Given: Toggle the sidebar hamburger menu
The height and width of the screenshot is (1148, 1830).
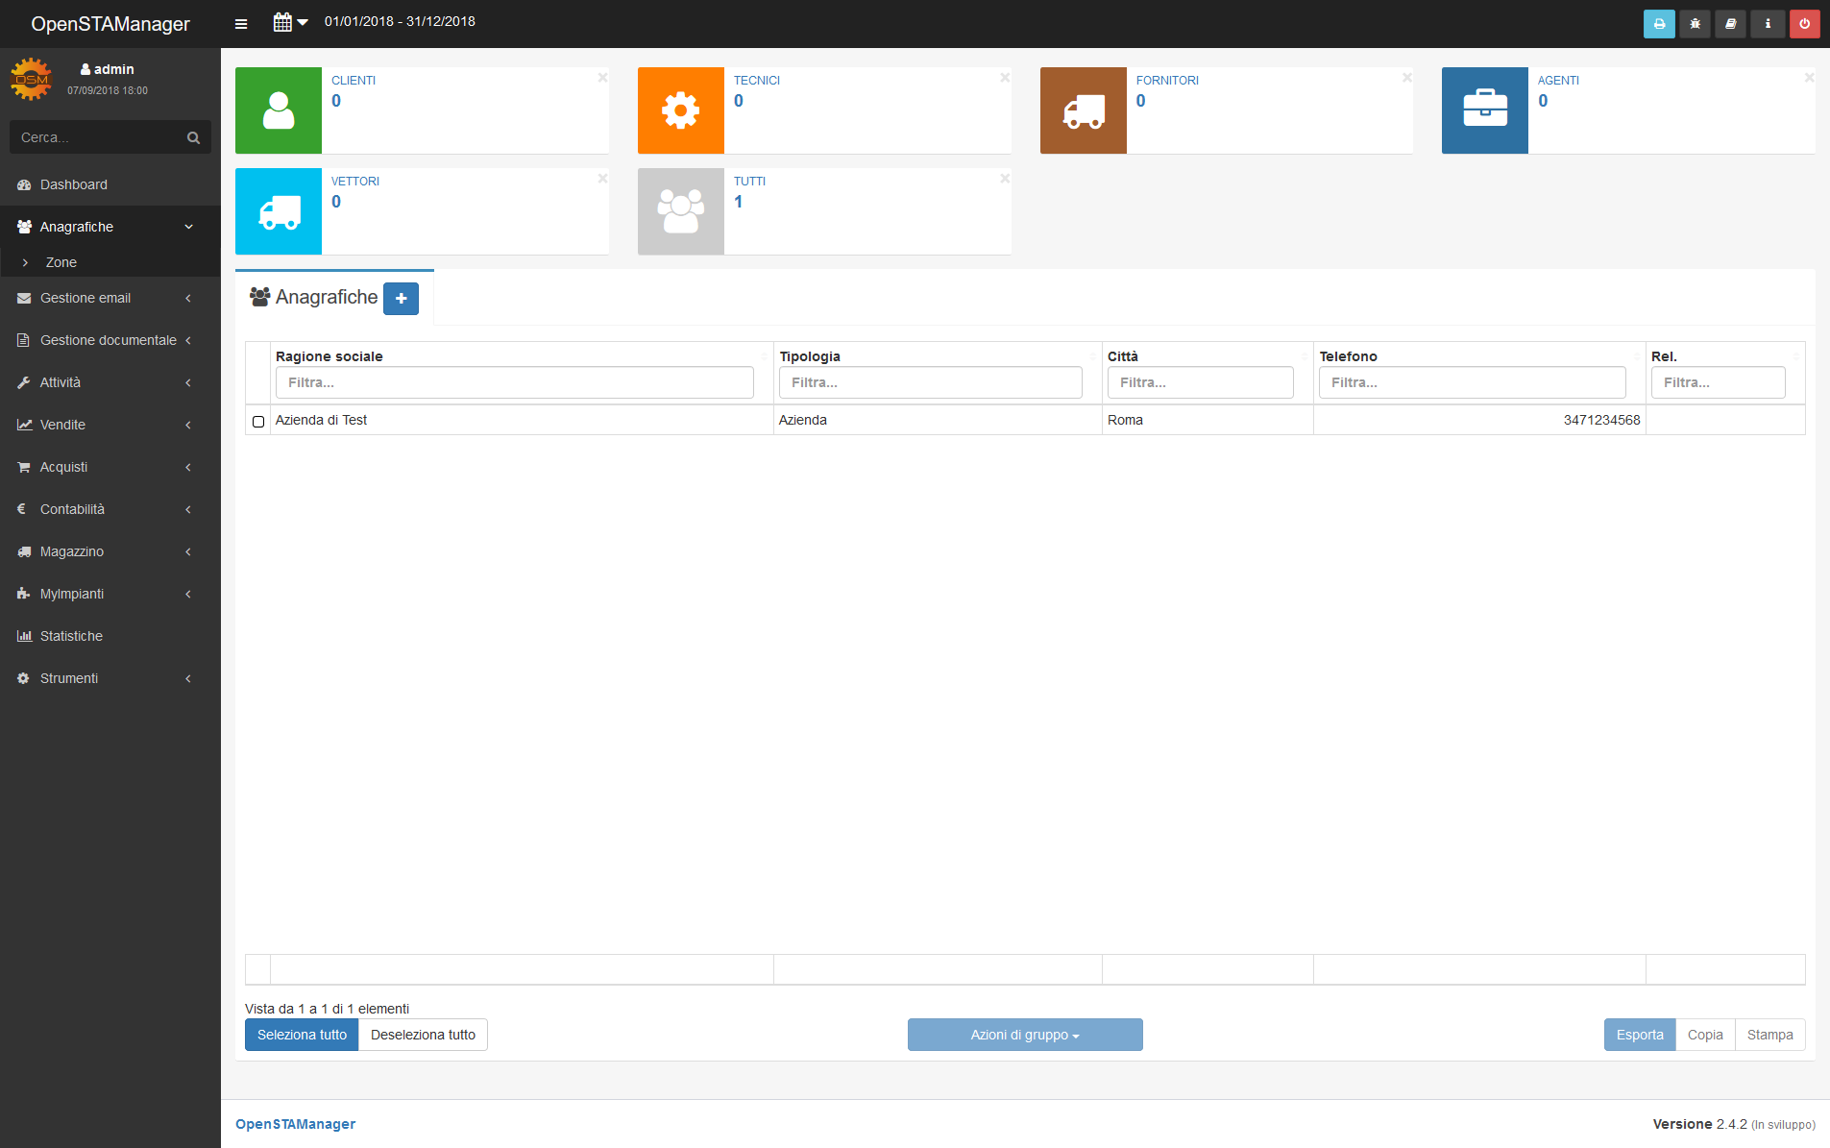Looking at the screenshot, I should point(241,24).
